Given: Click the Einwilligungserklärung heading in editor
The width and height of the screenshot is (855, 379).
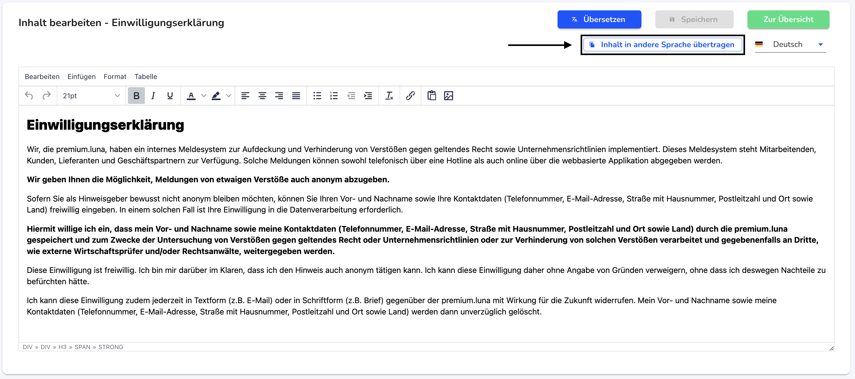Looking at the screenshot, I should click(105, 125).
